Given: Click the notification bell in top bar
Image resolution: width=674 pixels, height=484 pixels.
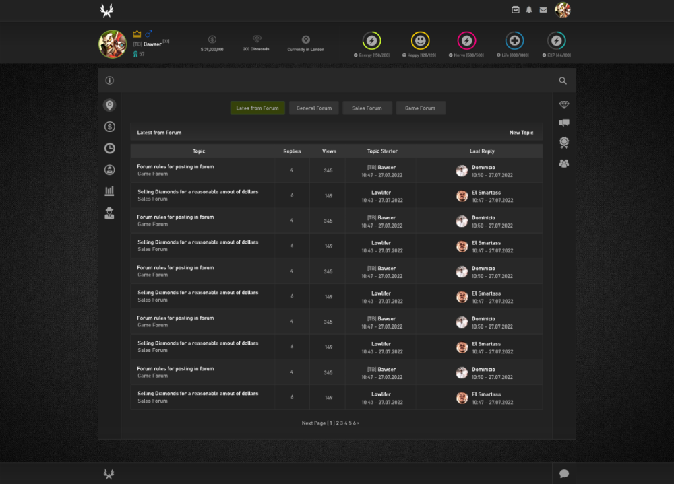Looking at the screenshot, I should coord(529,10).
